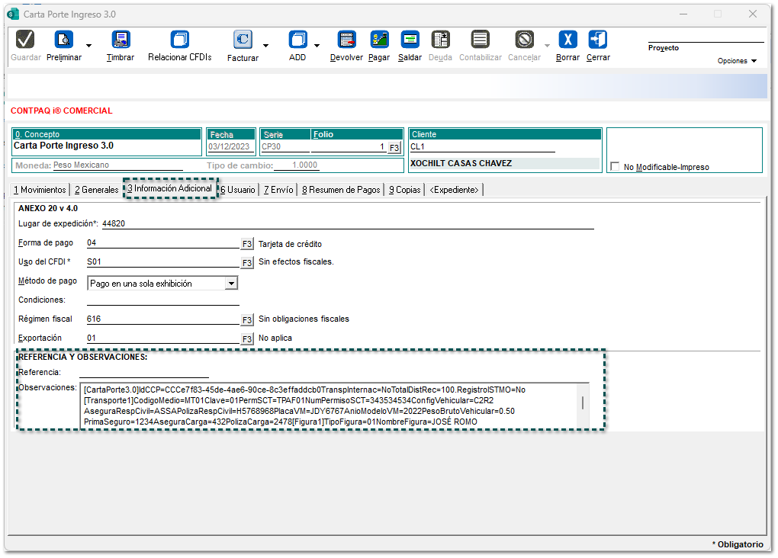The height and width of the screenshot is (558, 778).
Task: Click the Pagar toolbar icon
Action: coord(379,40)
